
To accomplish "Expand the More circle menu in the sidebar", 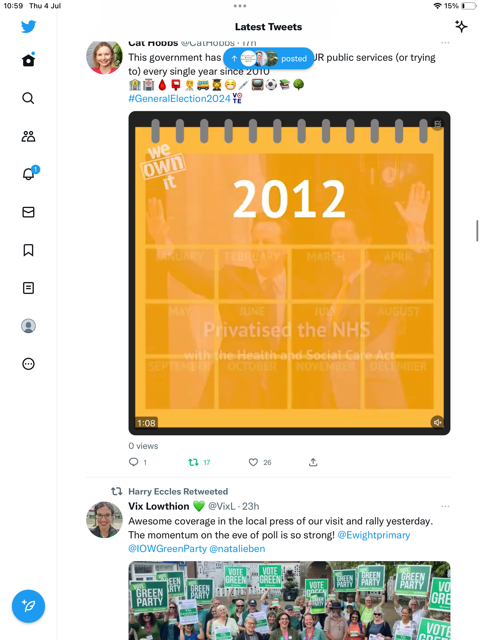I will click(x=28, y=364).
